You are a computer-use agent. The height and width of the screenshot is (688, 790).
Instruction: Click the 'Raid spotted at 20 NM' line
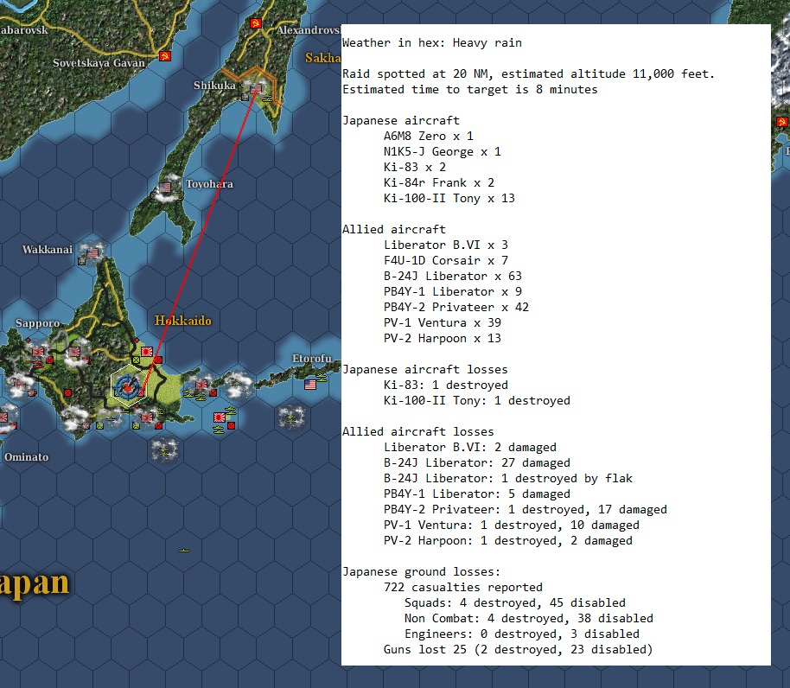[528, 74]
